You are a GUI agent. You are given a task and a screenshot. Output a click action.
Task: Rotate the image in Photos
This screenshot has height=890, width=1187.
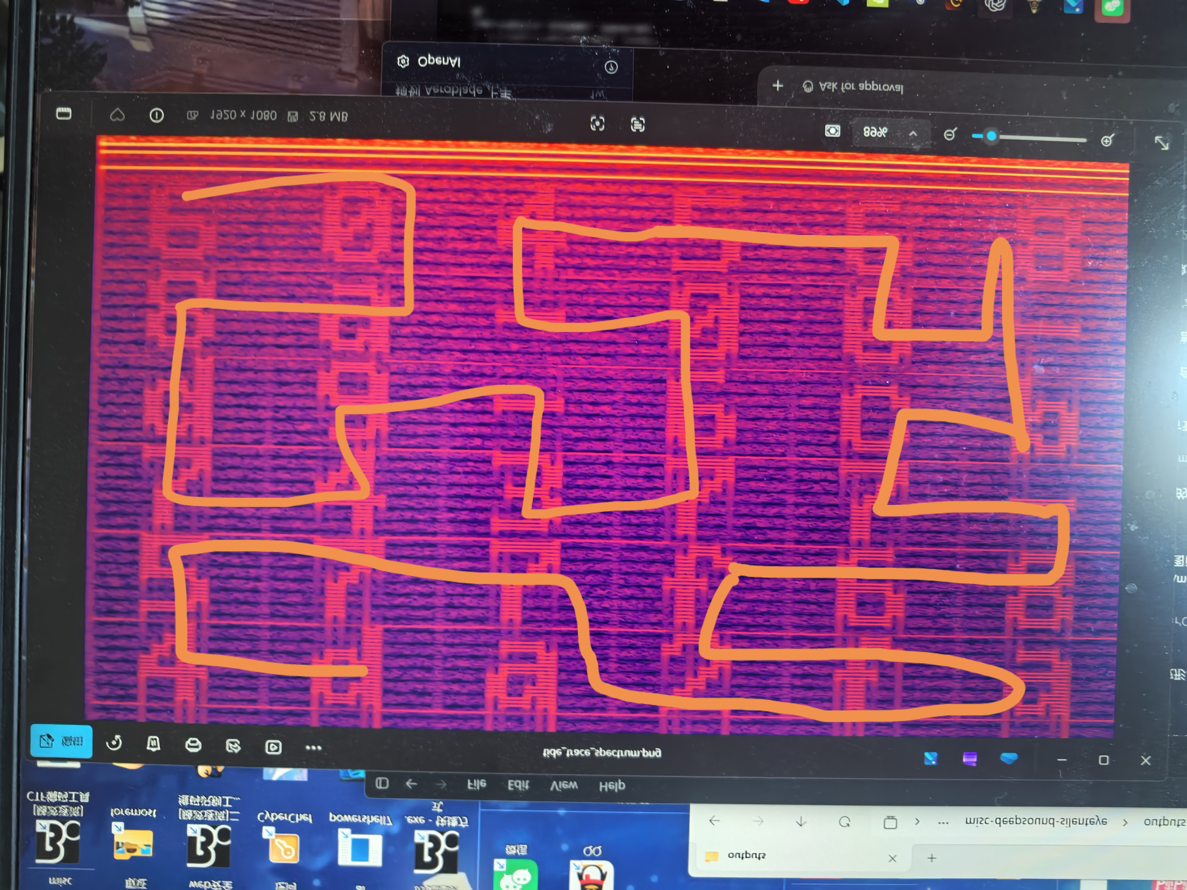[x=114, y=743]
